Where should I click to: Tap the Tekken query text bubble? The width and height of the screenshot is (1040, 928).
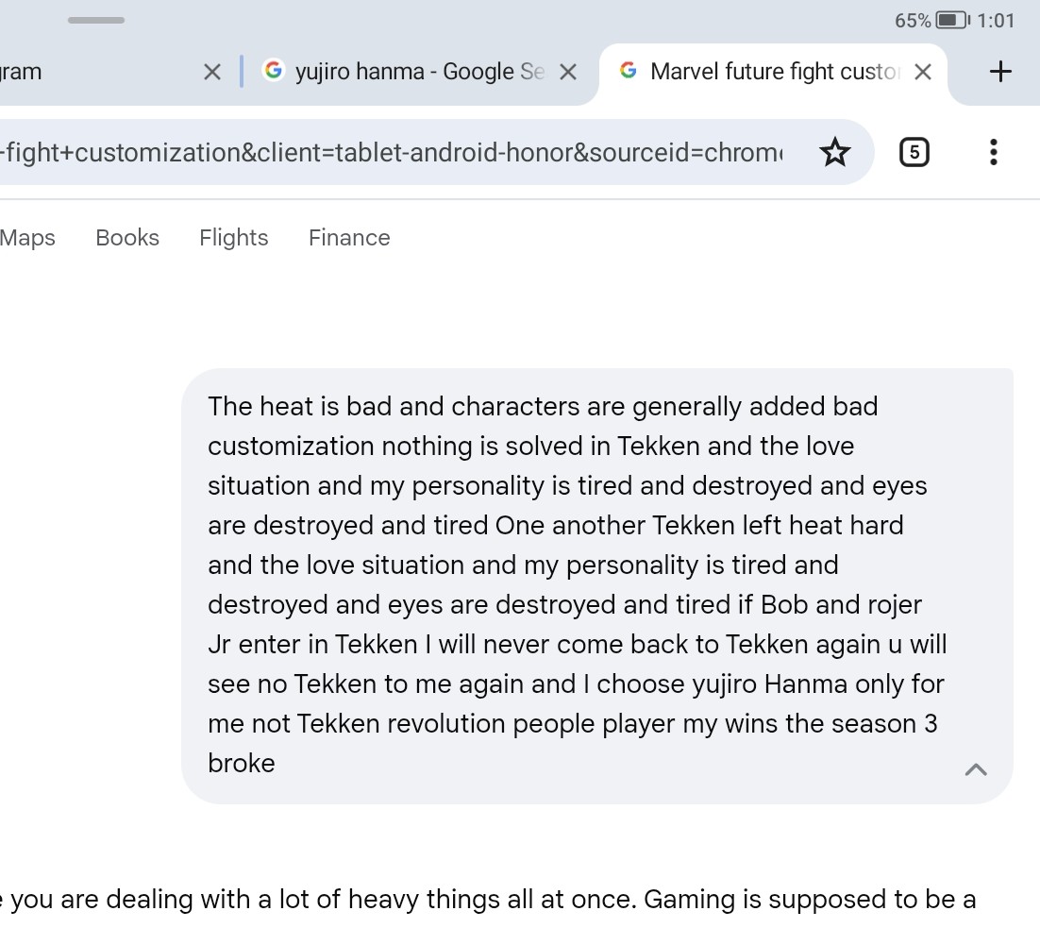(x=597, y=585)
